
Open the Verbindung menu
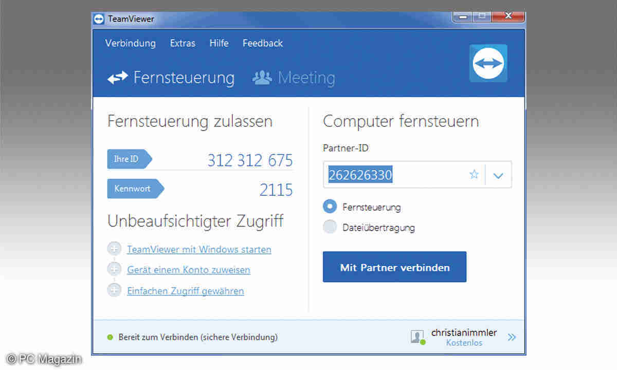(130, 43)
